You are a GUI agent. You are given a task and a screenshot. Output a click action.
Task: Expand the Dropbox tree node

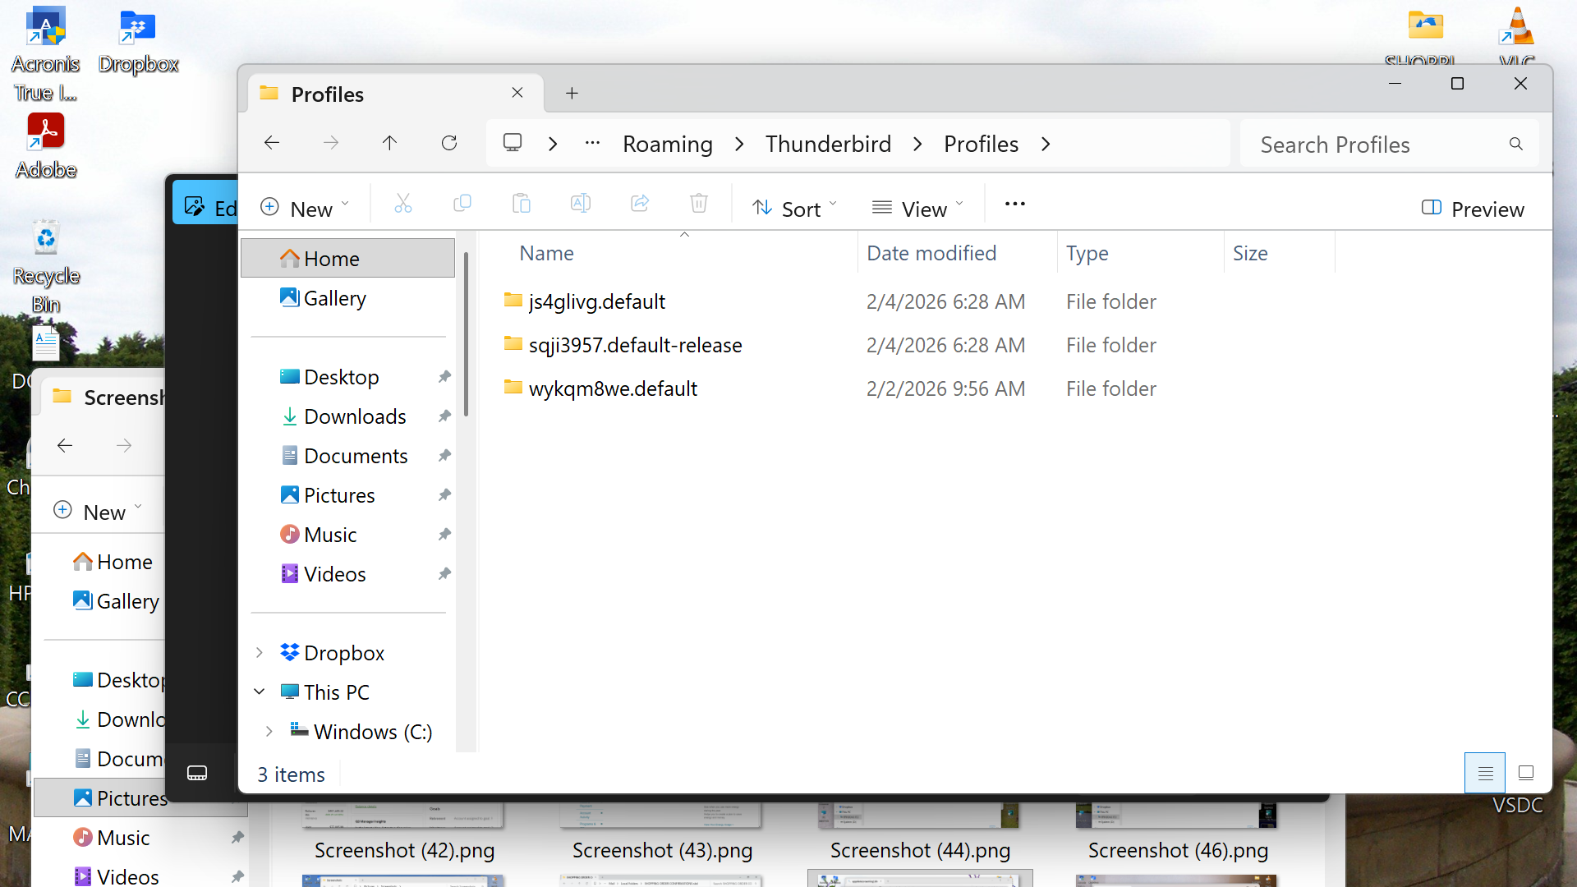260,653
